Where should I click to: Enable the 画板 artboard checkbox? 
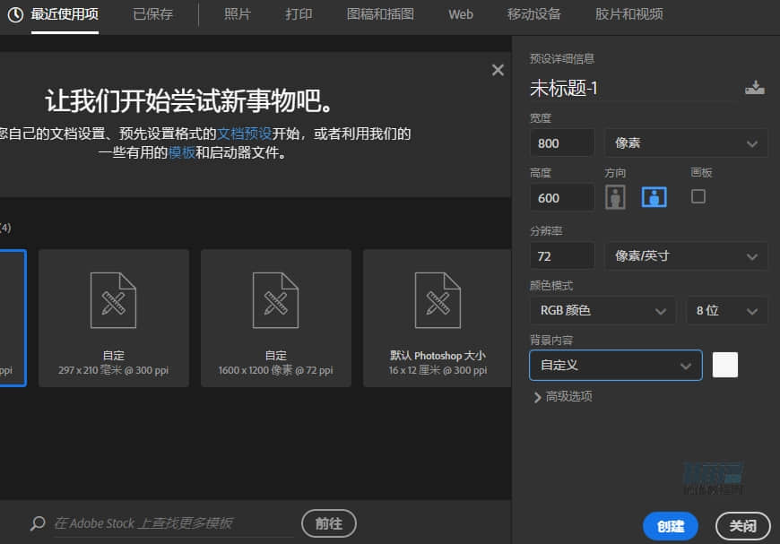pos(698,196)
